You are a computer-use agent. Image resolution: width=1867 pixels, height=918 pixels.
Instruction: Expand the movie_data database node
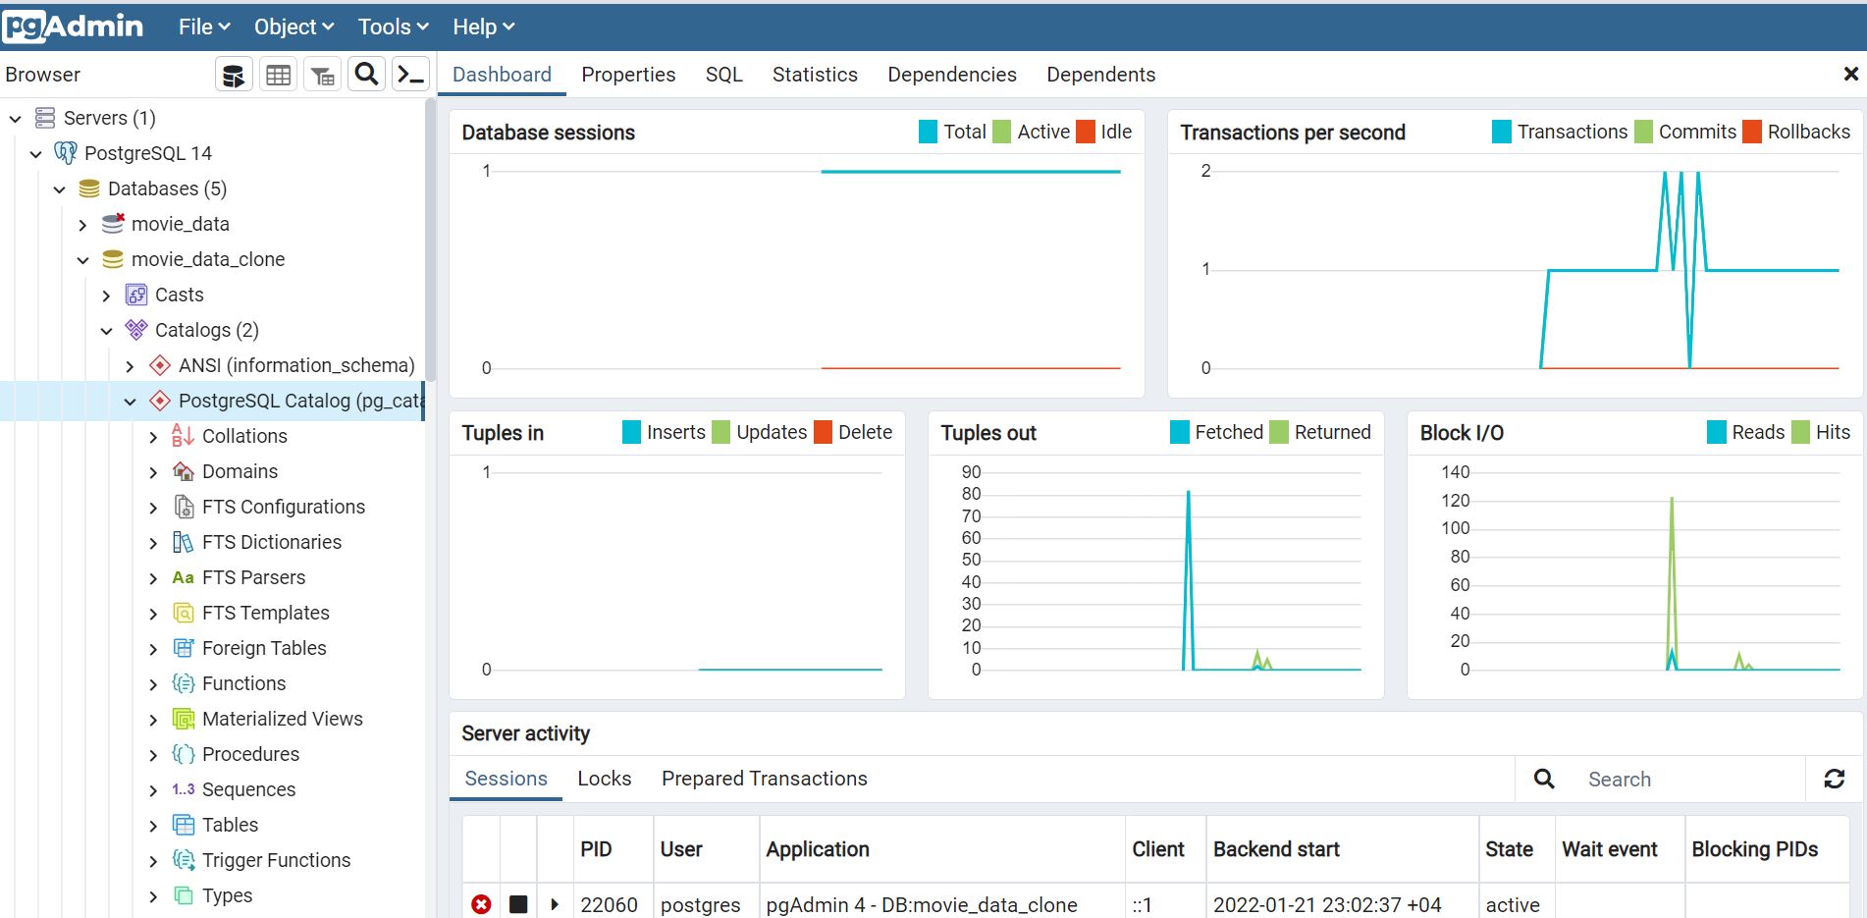point(83,225)
